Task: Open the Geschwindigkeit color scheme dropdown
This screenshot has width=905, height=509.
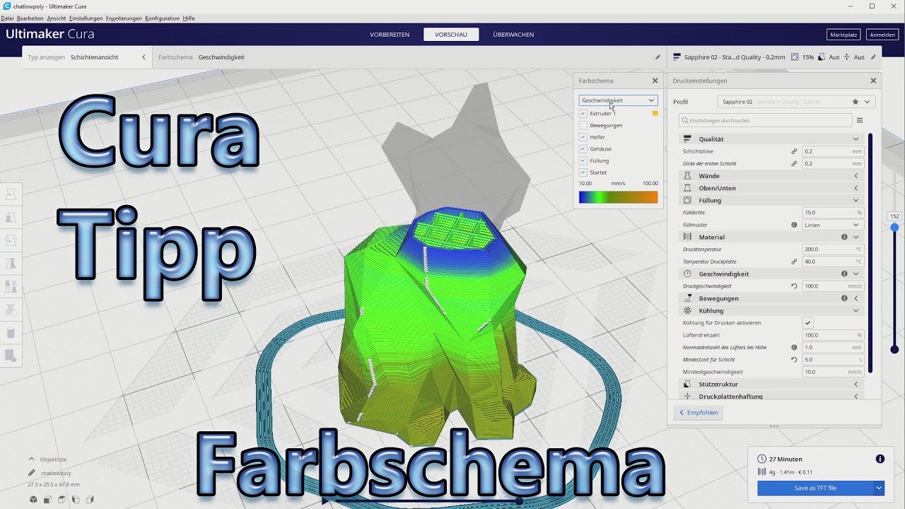Action: (618, 100)
